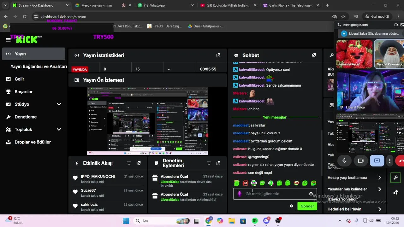Stop screen presenting in Meet window
404x227 pixels.
[377, 161]
